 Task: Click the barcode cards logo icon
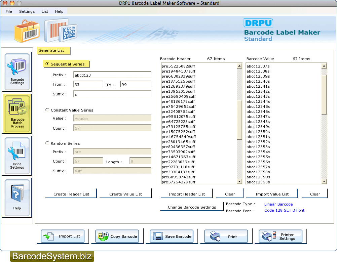[x=61, y=30]
